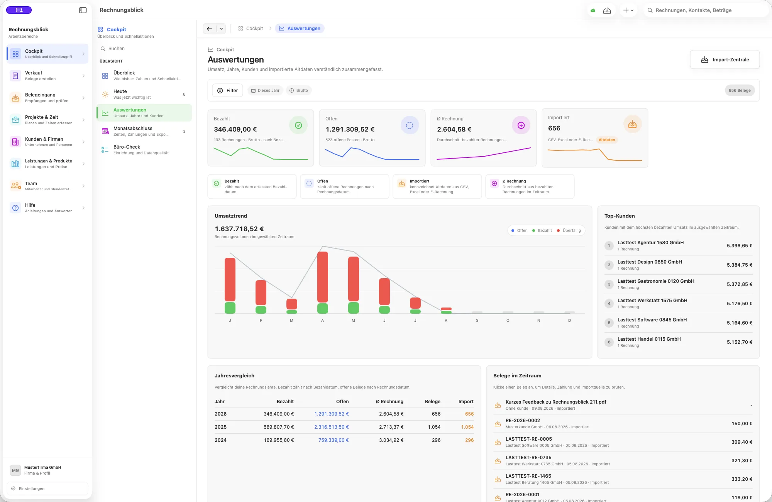Click the Monatsabschluss calendar icon
Screen dimensions: 772x502
[x=105, y=131]
